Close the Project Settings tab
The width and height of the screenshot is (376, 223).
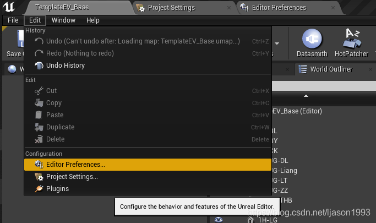(229, 8)
